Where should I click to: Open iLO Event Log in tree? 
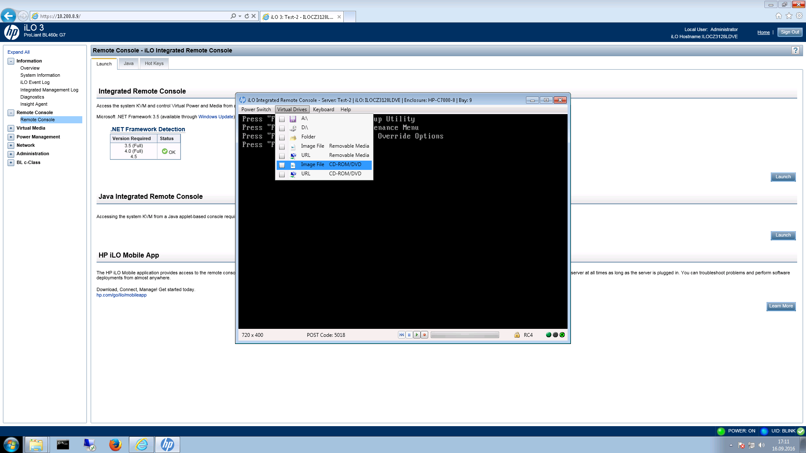click(35, 82)
